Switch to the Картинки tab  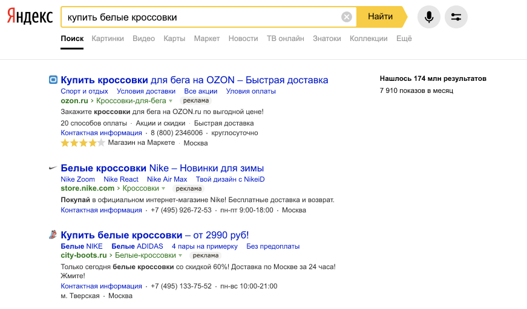point(108,39)
